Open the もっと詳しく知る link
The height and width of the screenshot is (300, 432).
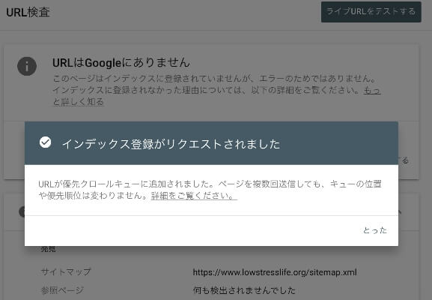[79, 101]
